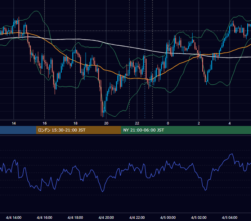251x221 pixels.
Task: Click the 22 hour label on price chart axis
Action: click(x=137, y=123)
